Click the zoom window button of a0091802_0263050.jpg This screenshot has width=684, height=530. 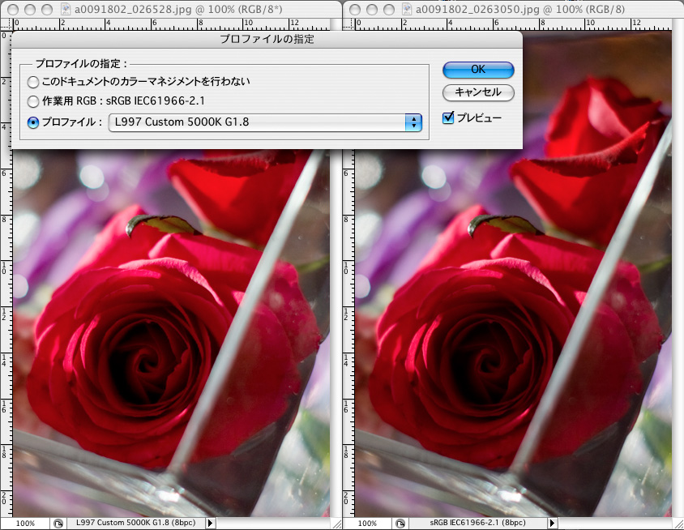click(388, 9)
